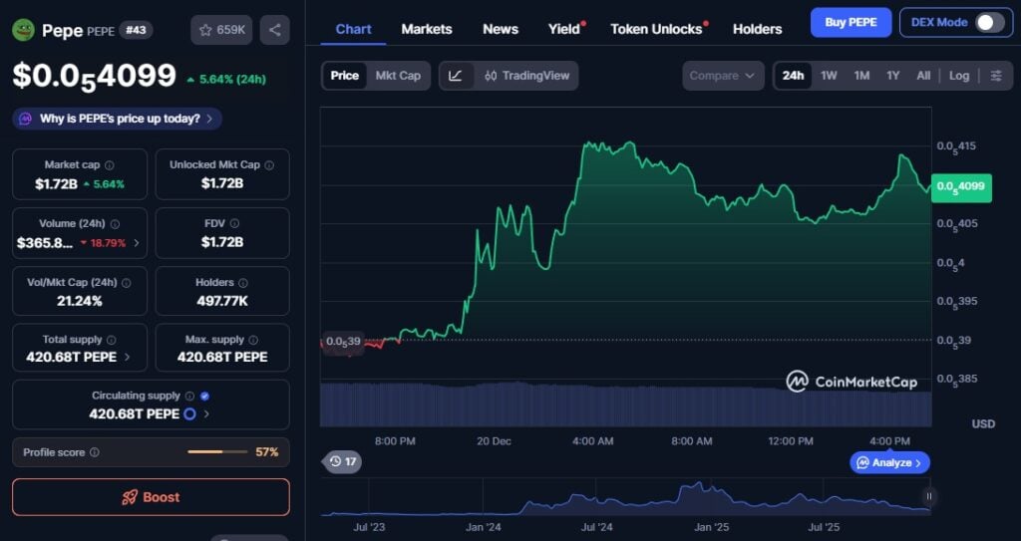Pause the mini chart range handle
Viewport: 1021px width, 541px height.
click(929, 495)
